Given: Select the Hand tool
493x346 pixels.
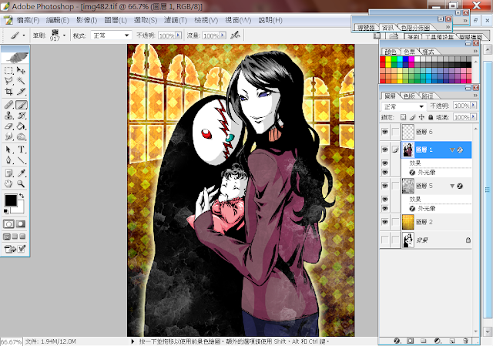Looking at the screenshot, I should [8, 183].
